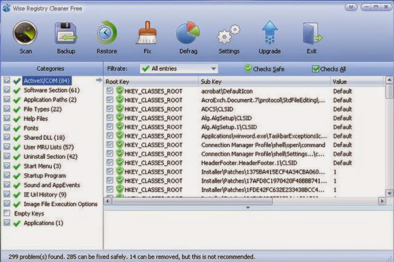This screenshot has width=394, height=262.
Task: Click the Fix broom icon
Action: [147, 33]
